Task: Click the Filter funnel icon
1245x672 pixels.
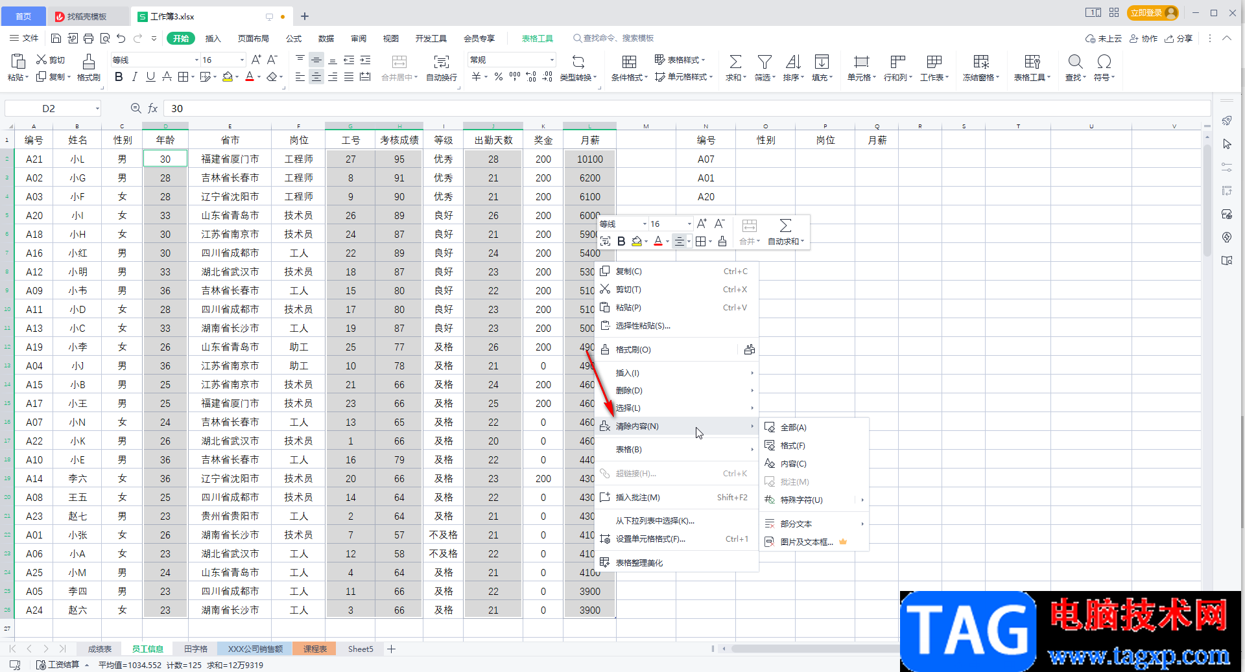Action: pyautogui.click(x=765, y=62)
